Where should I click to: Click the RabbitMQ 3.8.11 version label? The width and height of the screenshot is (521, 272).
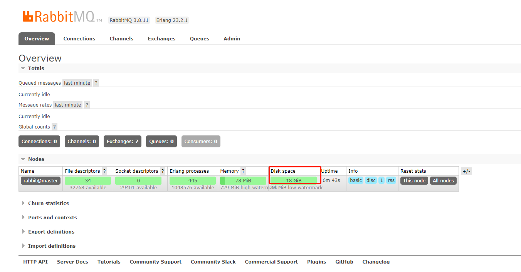pyautogui.click(x=129, y=20)
